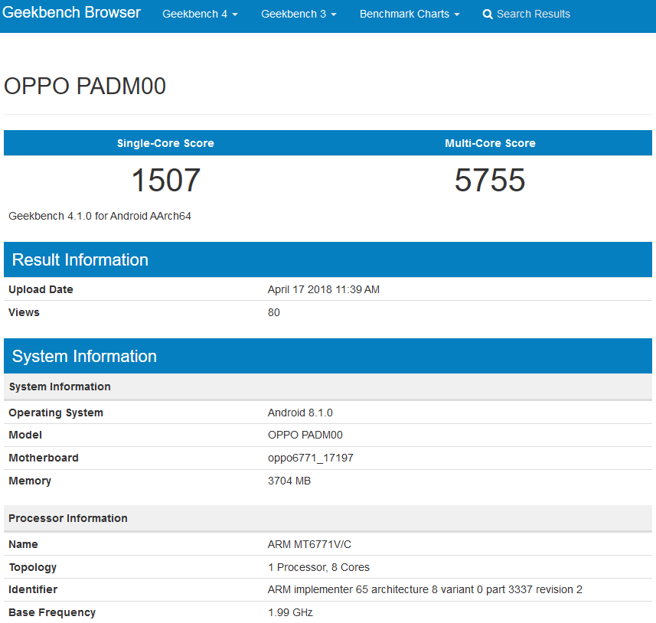
Task: Click the Topology label
Action: pos(33,567)
